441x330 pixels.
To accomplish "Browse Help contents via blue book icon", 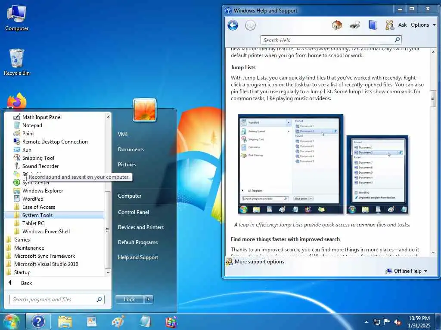I will click(x=373, y=25).
